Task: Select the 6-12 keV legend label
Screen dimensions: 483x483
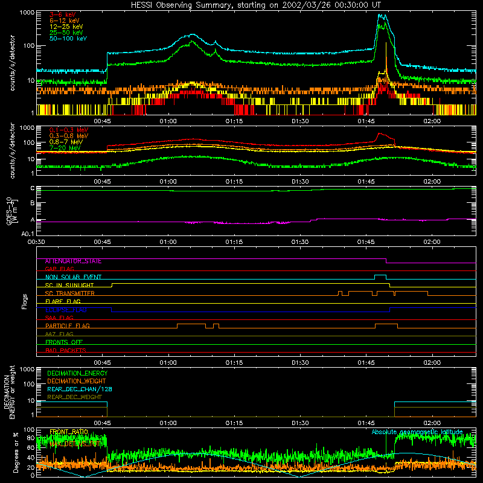Action: [x=65, y=21]
